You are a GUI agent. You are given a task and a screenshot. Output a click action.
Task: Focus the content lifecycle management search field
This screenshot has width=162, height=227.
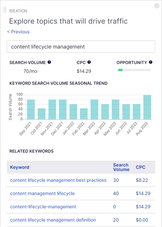pyautogui.click(x=81, y=47)
